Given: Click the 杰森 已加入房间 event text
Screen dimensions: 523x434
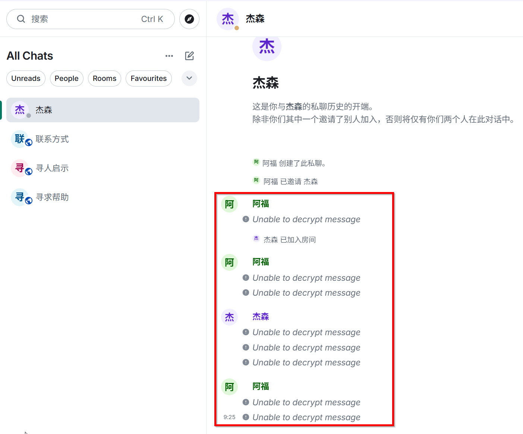Looking at the screenshot, I should 290,240.
